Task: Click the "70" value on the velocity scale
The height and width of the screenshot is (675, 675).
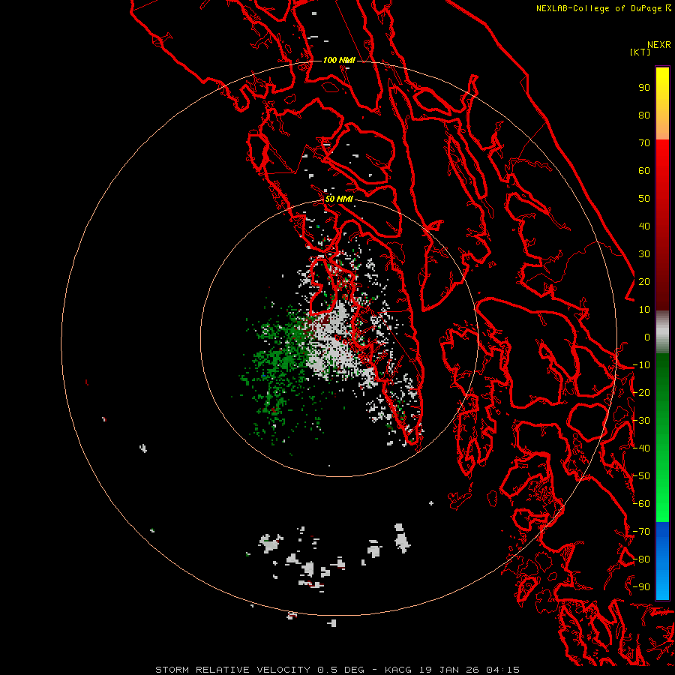Action: coord(644,143)
